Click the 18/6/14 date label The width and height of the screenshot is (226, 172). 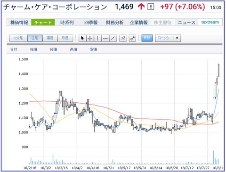155,168
